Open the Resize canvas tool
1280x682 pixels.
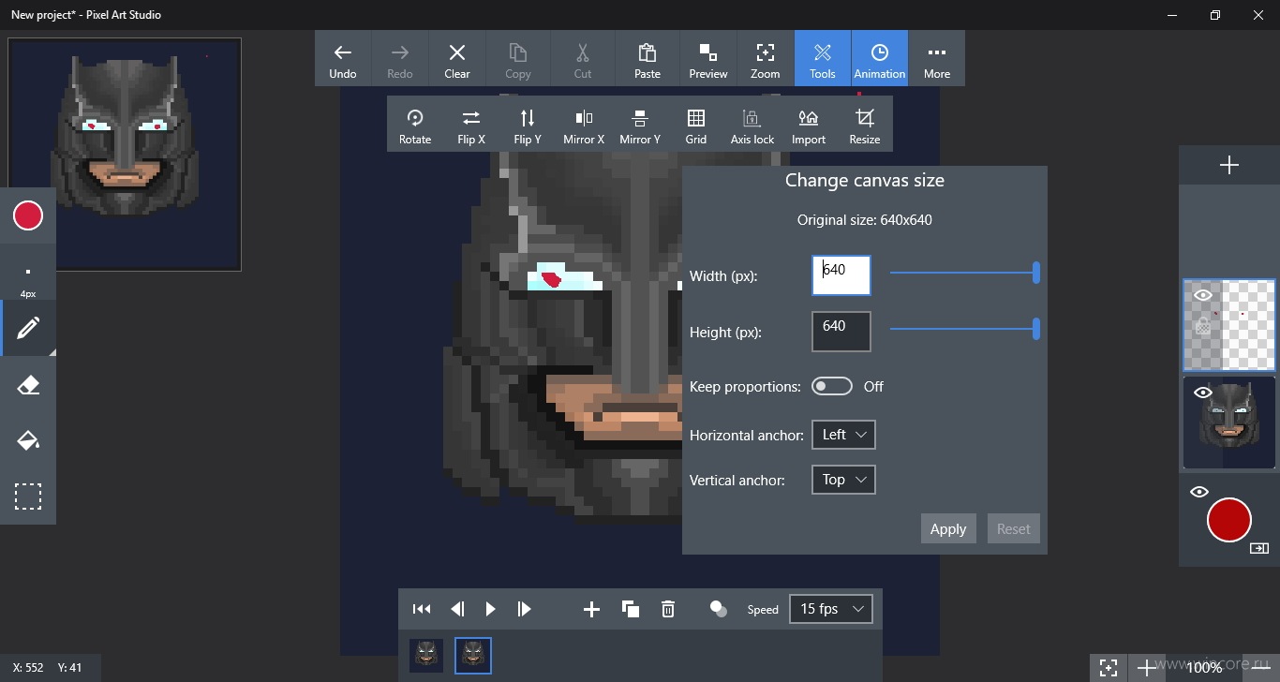[865, 125]
